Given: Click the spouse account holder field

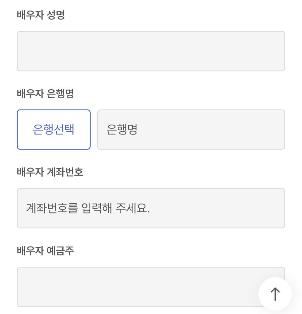Looking at the screenshot, I should pyautogui.click(x=151, y=287).
